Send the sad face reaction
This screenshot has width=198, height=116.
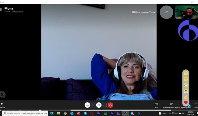(x=186, y=73)
